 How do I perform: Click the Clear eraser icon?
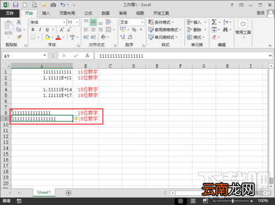(214, 37)
